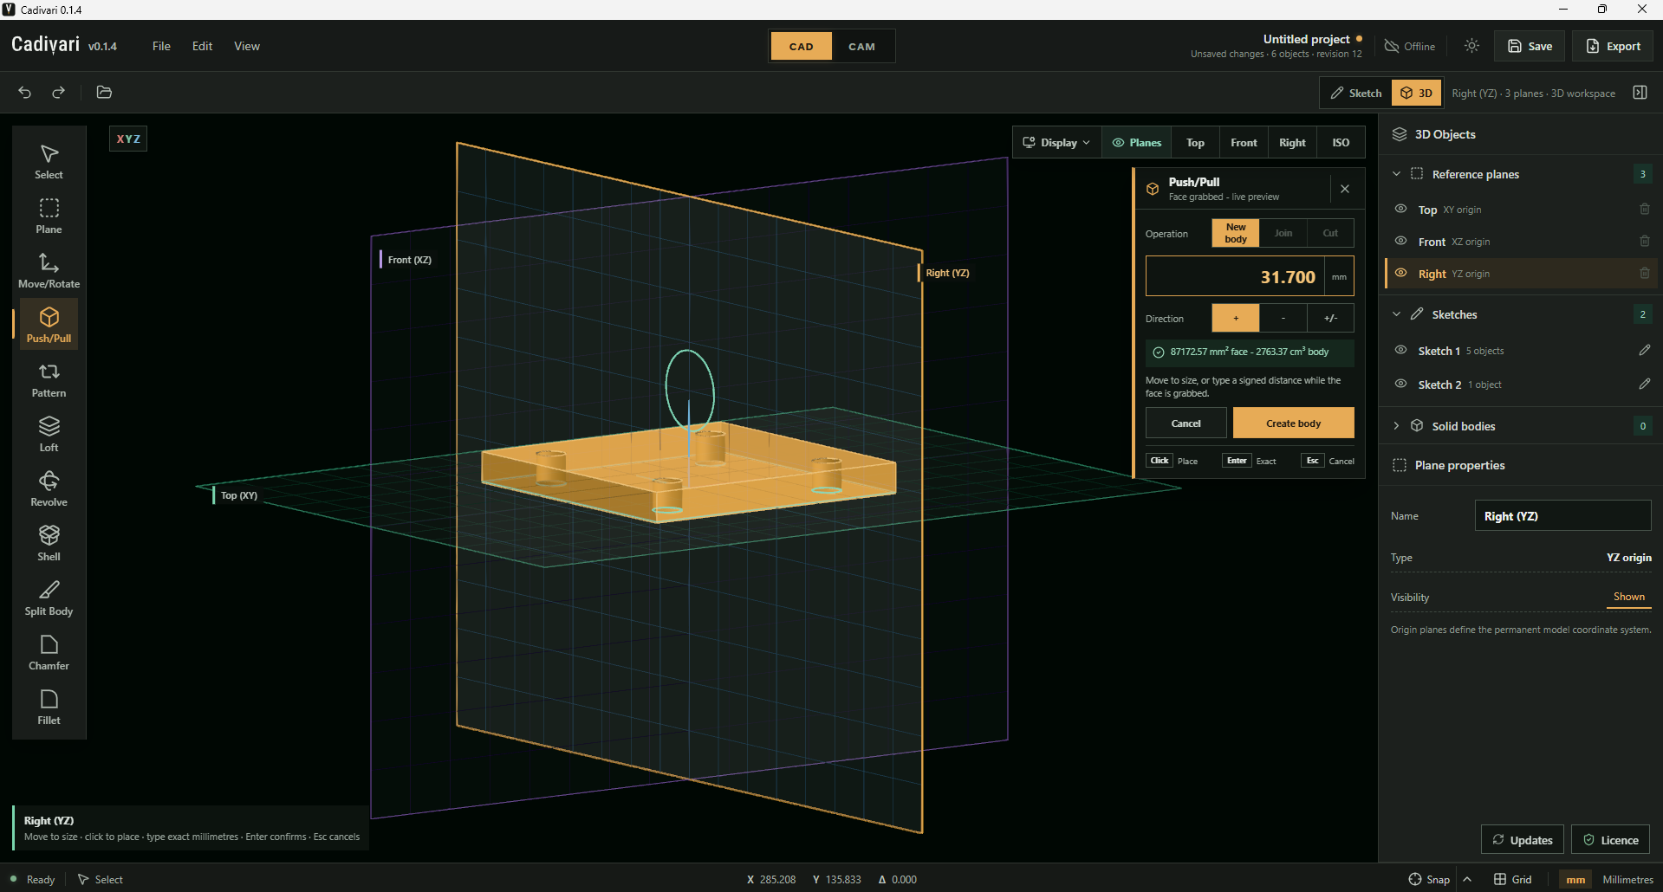Switch to ISO view
The height and width of the screenshot is (892, 1663).
pos(1341,143)
